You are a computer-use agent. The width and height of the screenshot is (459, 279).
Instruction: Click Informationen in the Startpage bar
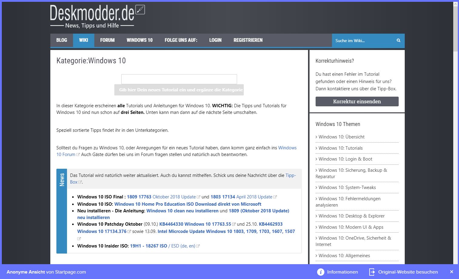tap(342, 272)
